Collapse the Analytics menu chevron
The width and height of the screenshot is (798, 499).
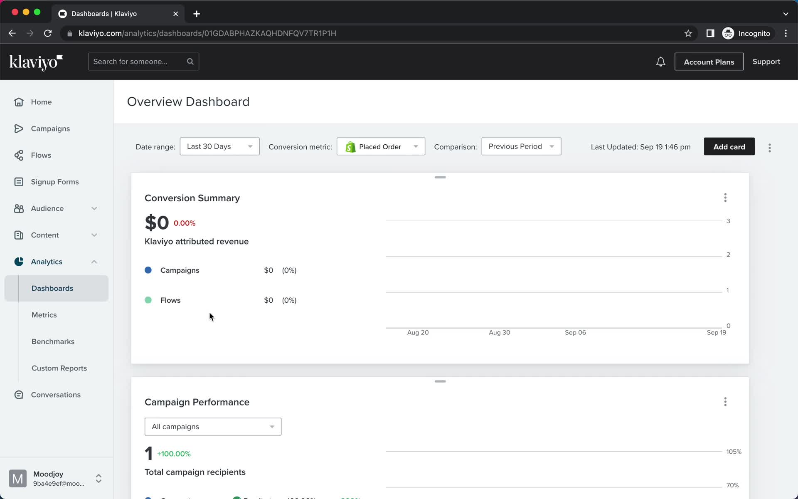coord(94,262)
